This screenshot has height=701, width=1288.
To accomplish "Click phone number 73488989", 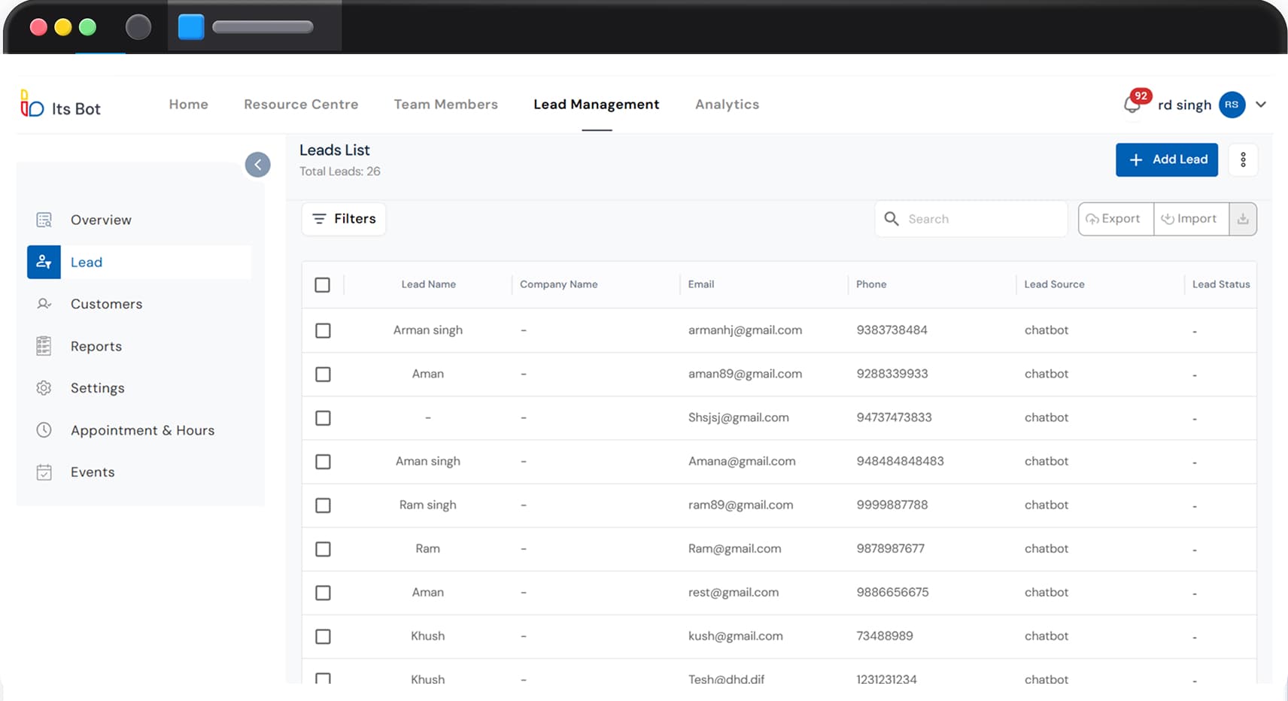I will pos(885,636).
